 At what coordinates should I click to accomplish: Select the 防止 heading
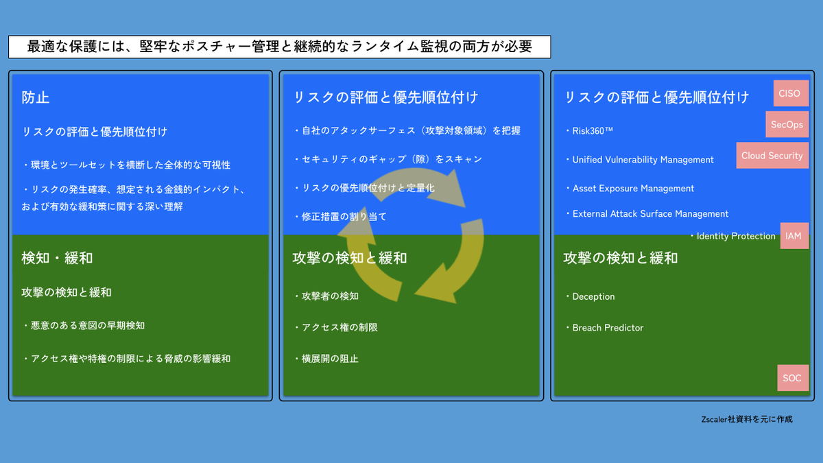click(x=36, y=97)
